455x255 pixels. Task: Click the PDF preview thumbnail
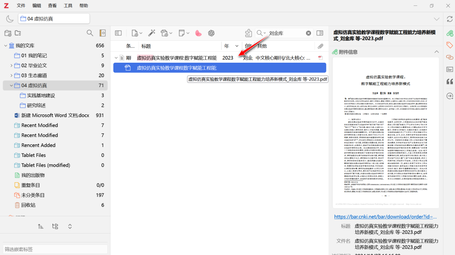coord(385,133)
